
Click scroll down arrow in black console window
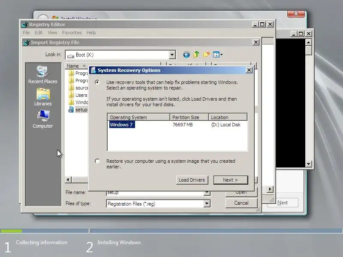[x=308, y=164]
